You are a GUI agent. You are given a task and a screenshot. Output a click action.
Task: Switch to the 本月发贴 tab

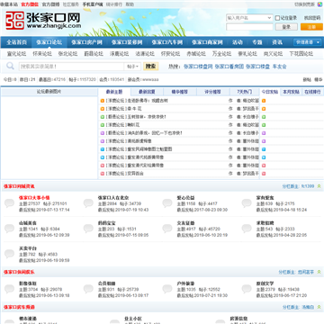(291, 92)
